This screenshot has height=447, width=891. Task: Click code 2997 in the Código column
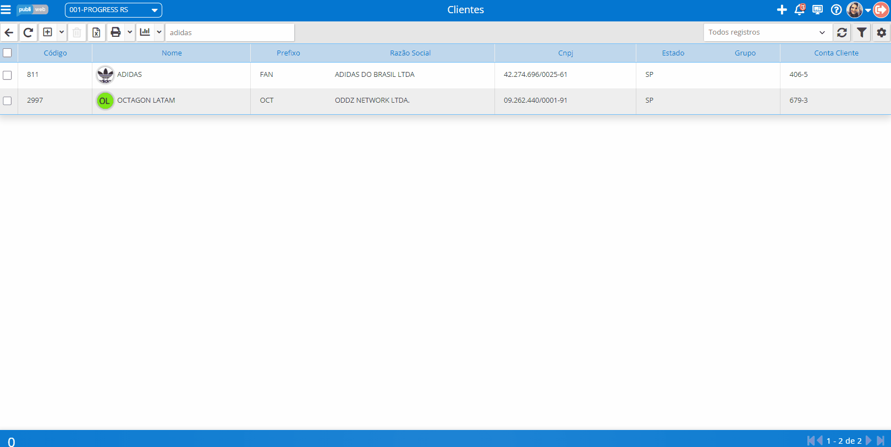pos(35,100)
